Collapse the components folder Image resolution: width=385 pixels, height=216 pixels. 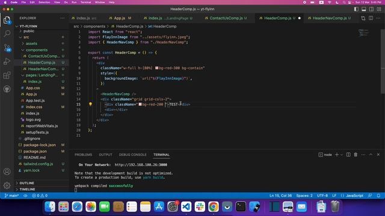[37, 50]
